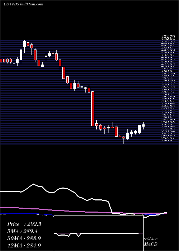Click the 474.79 top price axis label

168,37
